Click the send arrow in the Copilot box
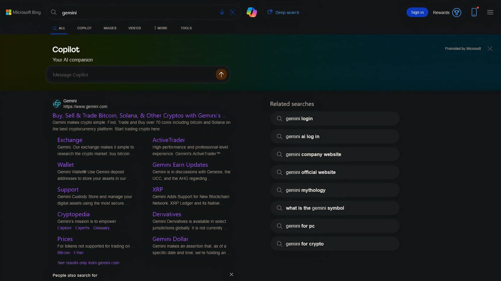The height and width of the screenshot is (281, 501). pos(221,74)
